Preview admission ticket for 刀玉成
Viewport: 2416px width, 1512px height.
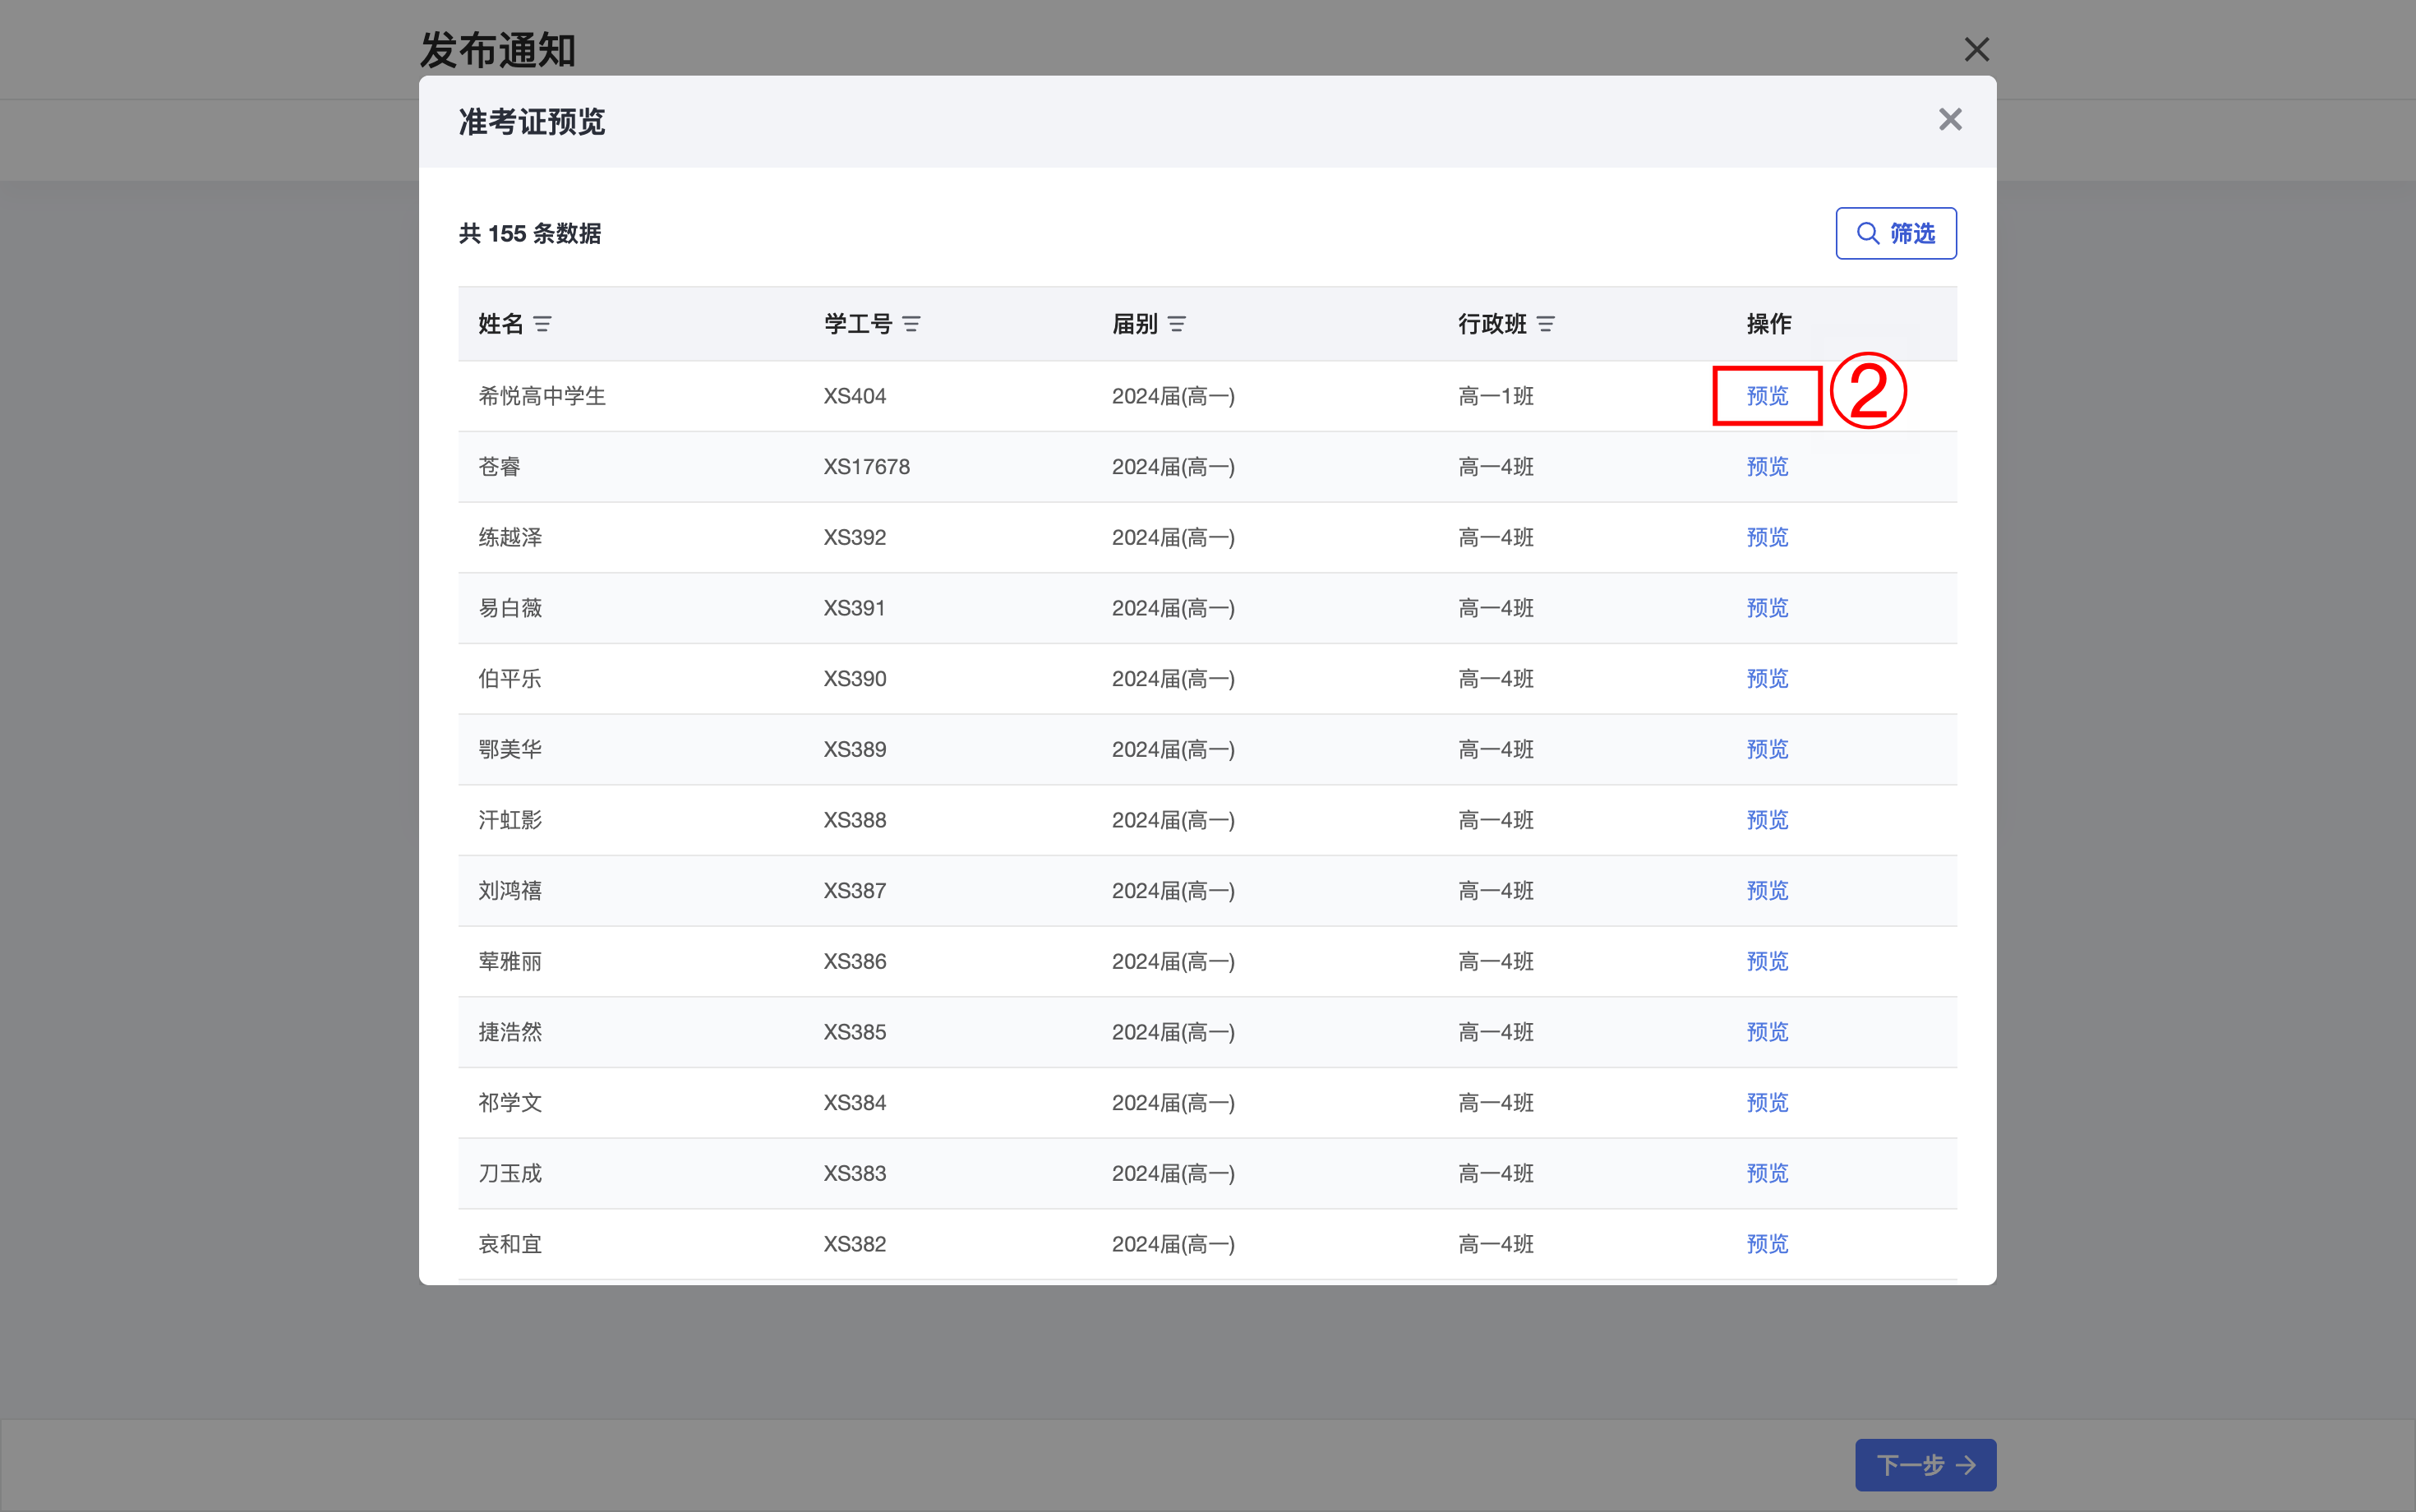pos(1767,1174)
